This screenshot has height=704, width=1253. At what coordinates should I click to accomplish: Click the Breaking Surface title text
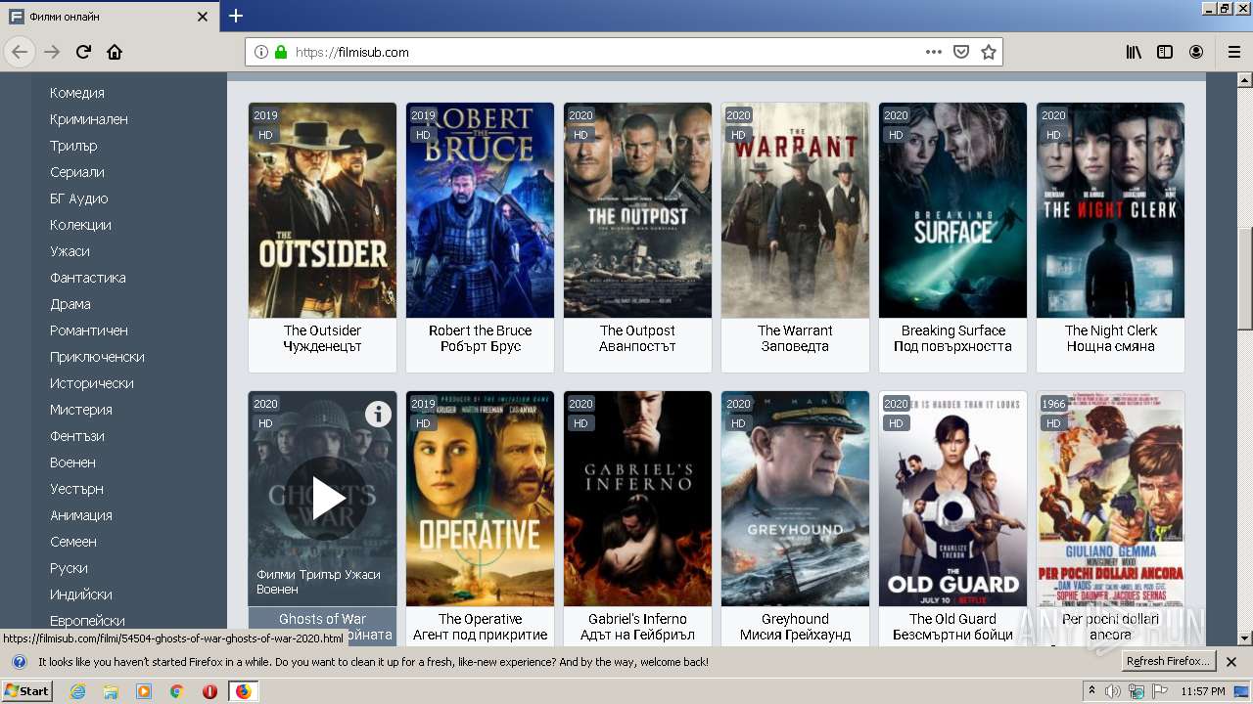953,330
